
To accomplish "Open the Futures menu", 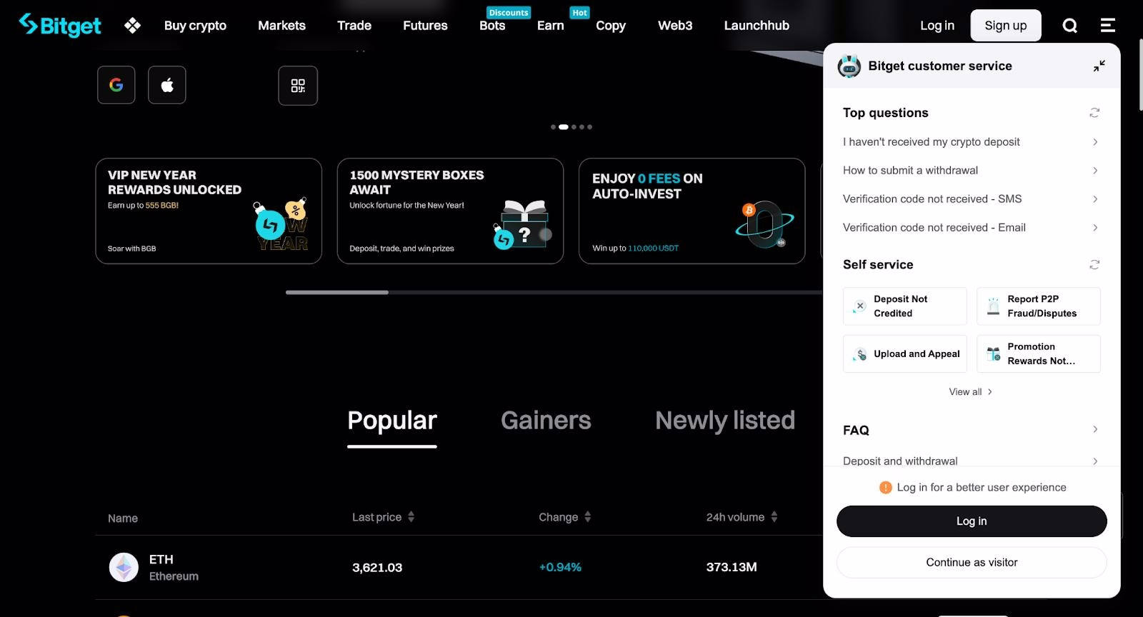I will 425,26.
